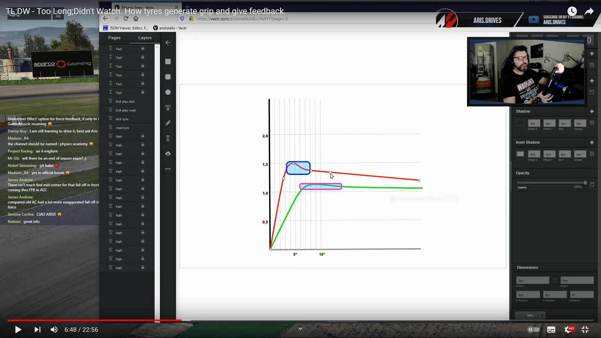Select the Rectangle shape tool

click(x=168, y=62)
